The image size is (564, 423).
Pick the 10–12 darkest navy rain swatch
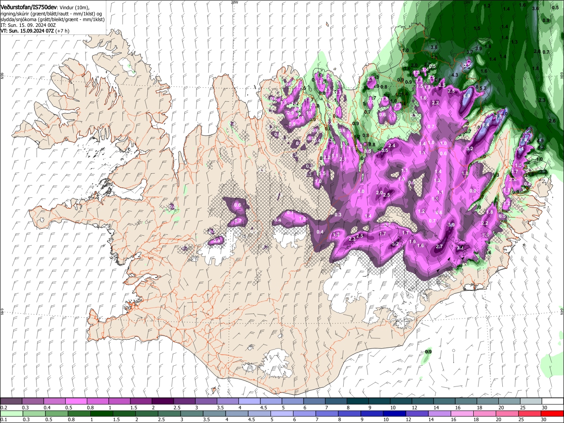(x=394, y=414)
